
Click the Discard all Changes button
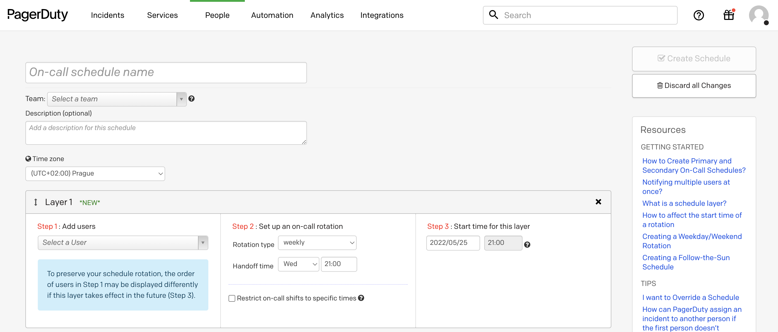[x=694, y=85]
